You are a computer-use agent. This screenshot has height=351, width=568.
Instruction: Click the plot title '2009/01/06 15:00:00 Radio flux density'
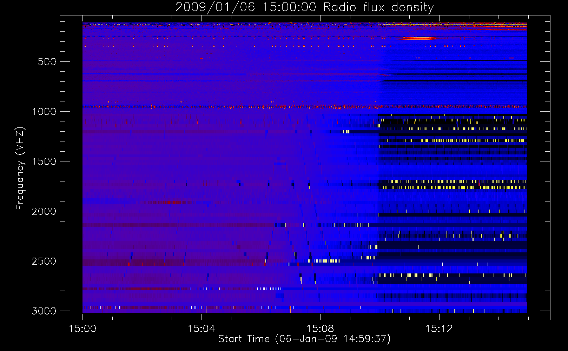(x=304, y=7)
